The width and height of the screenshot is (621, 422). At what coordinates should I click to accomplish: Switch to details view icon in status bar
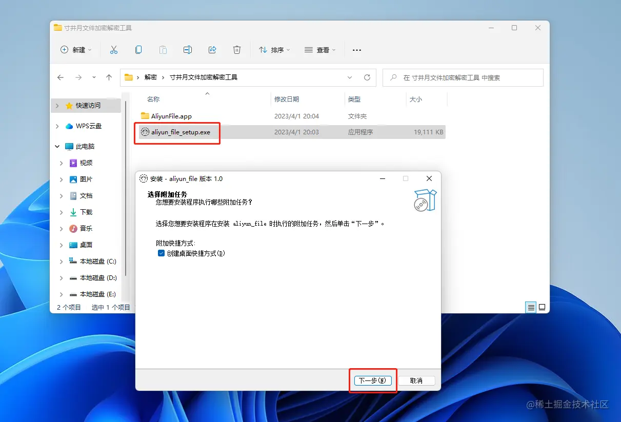[x=531, y=307]
